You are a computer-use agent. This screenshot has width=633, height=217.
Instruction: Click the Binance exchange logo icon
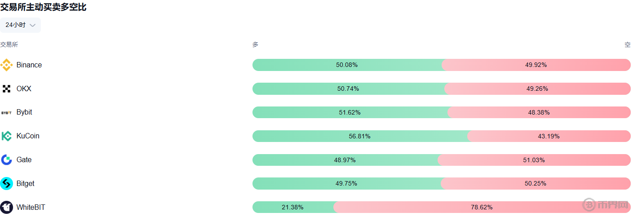pos(6,65)
